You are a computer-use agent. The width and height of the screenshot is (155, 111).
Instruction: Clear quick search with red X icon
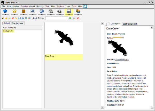[78, 18]
